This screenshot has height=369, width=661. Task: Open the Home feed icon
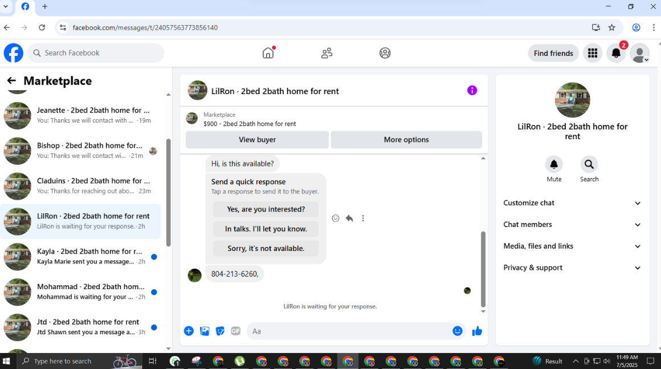268,53
